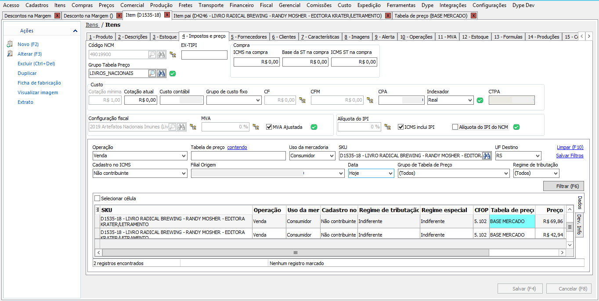Close the Item pai (D4246) tab
Viewport: 599px width, 301px height.
(x=388, y=16)
